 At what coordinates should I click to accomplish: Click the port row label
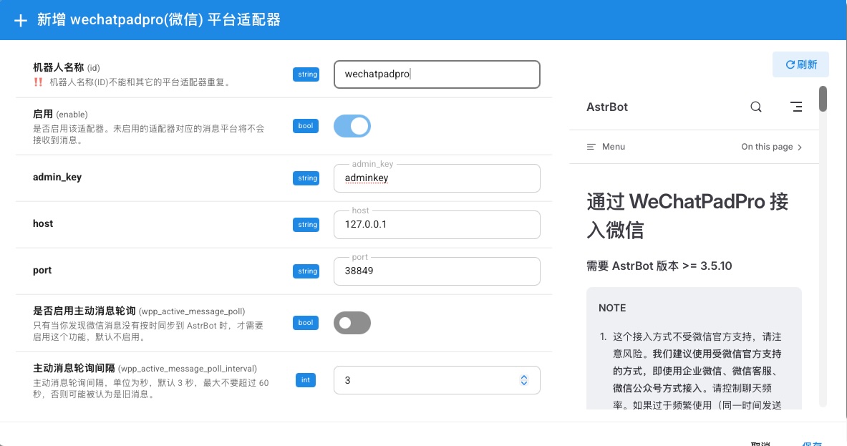coord(42,271)
